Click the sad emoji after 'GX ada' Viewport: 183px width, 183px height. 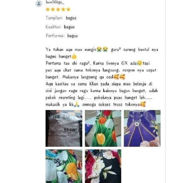pos(140,63)
